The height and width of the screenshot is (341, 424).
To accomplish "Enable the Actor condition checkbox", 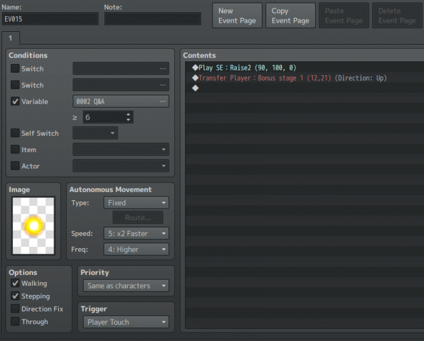I will pyautogui.click(x=15, y=166).
